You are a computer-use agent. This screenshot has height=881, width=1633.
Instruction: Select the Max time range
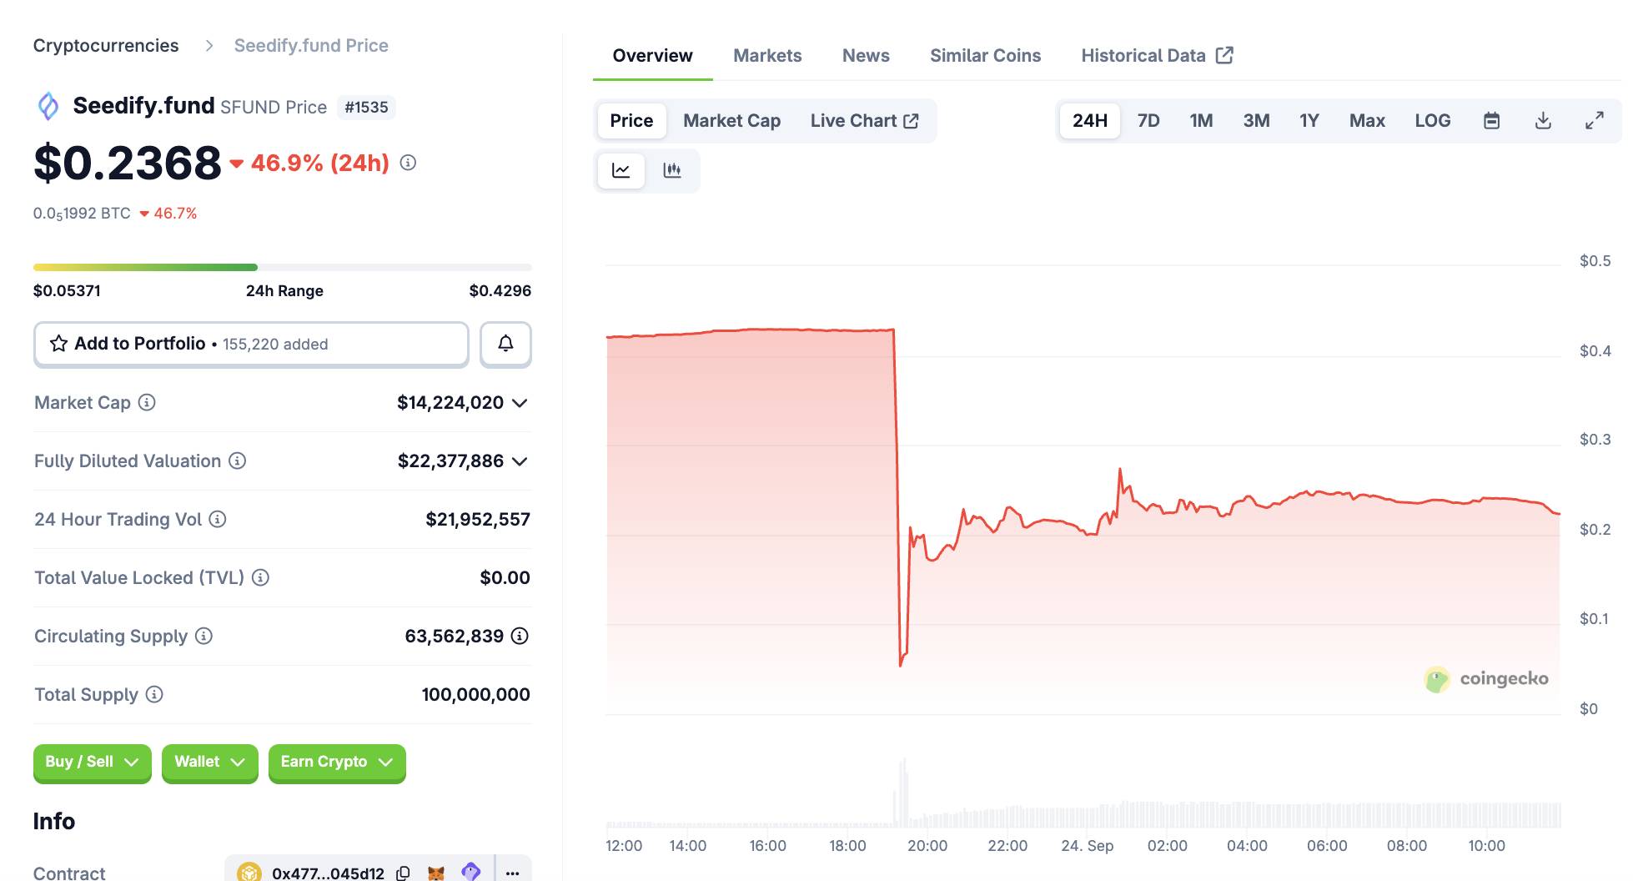coord(1367,121)
